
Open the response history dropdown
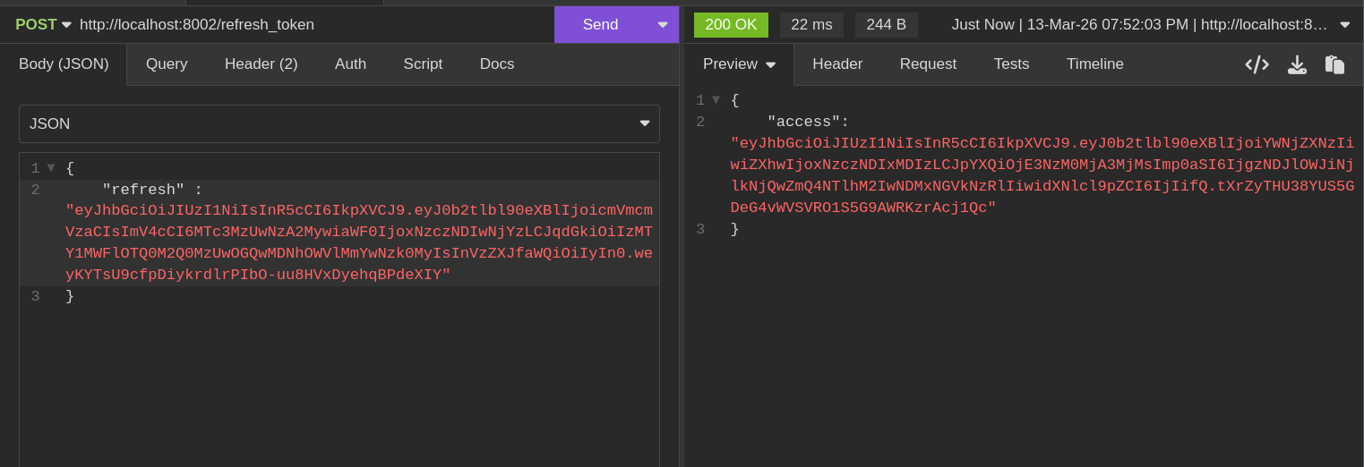1344,25
